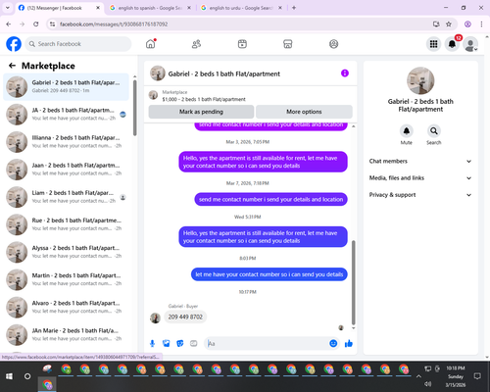This screenshot has height=392, width=490.
Task: Open a new browser tab
Action: (294, 8)
